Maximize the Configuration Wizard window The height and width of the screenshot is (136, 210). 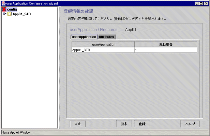pyautogui.click(x=201, y=3)
